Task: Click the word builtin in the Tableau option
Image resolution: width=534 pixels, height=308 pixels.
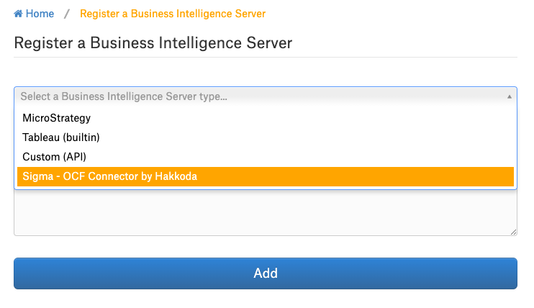Action: (x=81, y=137)
